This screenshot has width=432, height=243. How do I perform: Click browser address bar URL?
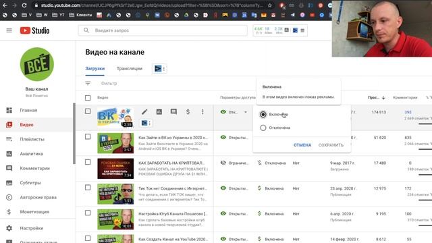point(151,5)
